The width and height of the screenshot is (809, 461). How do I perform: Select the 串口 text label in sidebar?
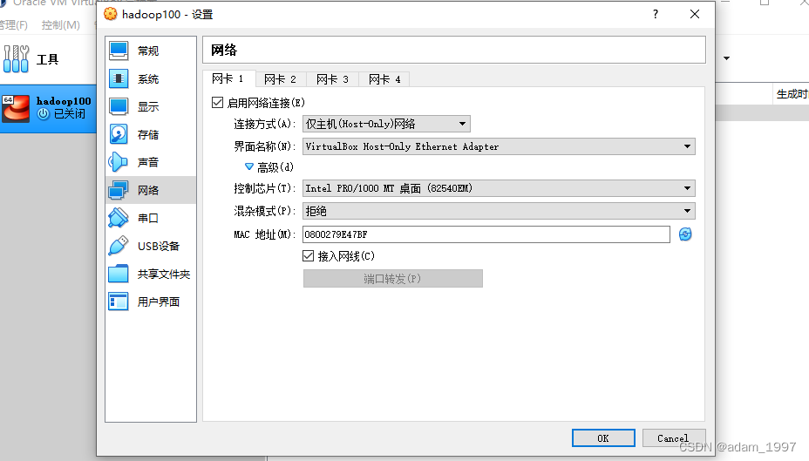click(148, 218)
